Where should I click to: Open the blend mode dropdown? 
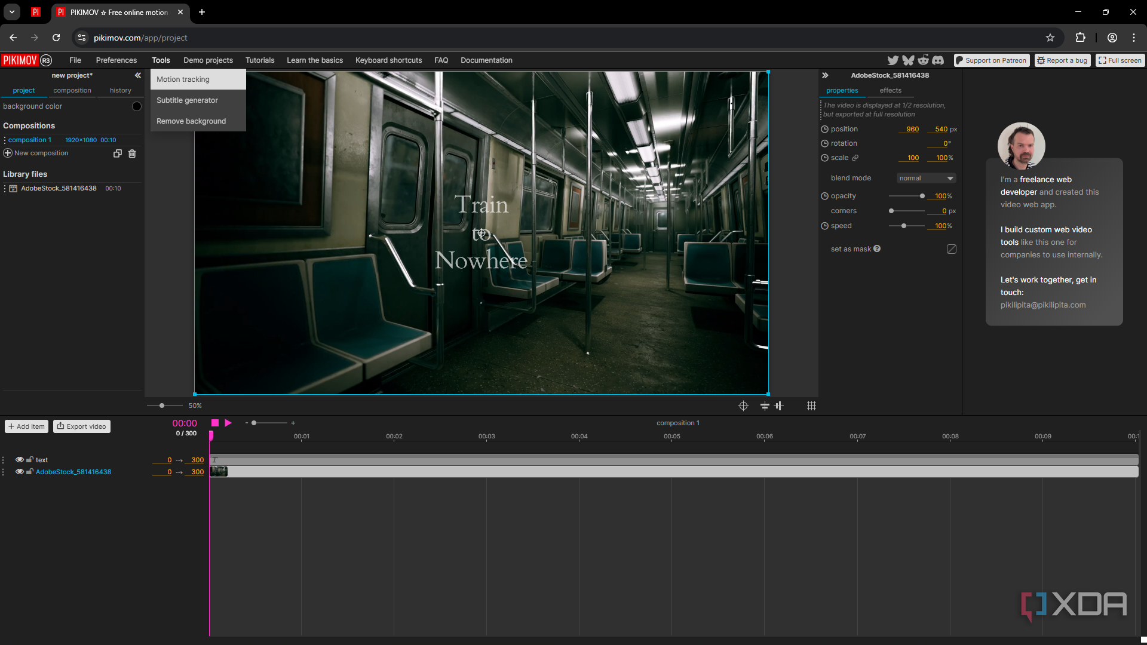click(x=927, y=178)
